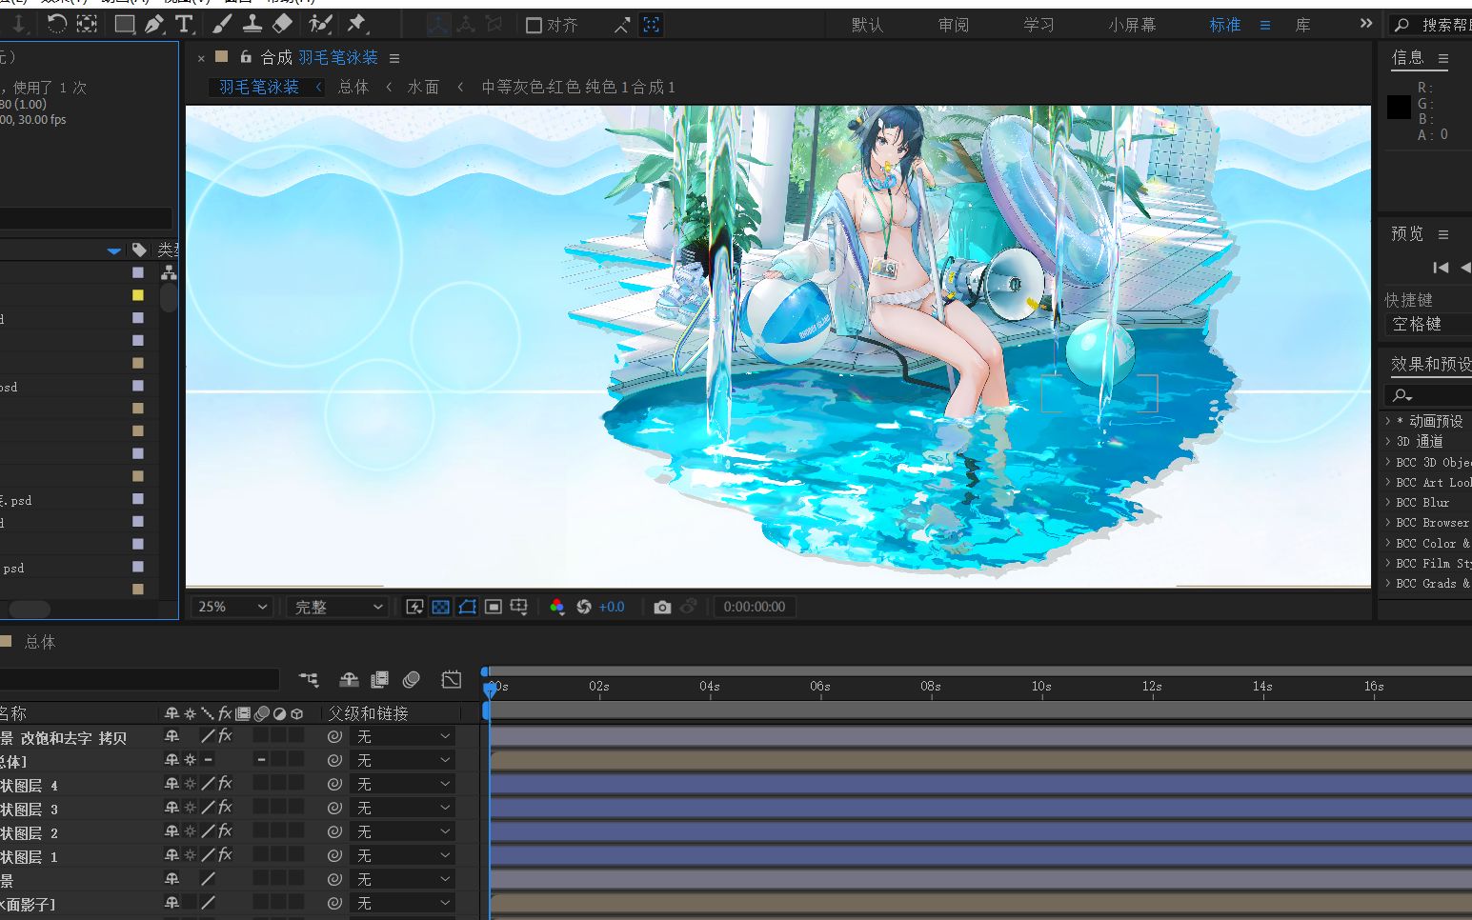Screen dimensions: 1472x920
Task: Open composition mini-flowchart in timeline
Action: [x=309, y=679]
